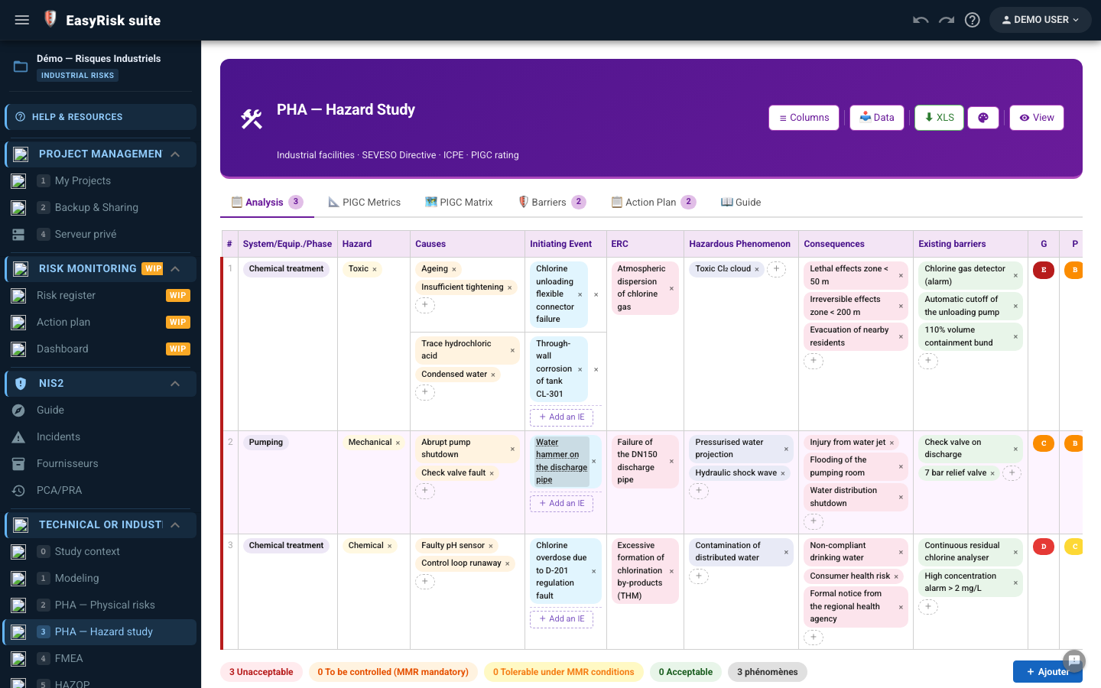
Task: Export the table with XLS button
Action: (x=939, y=118)
